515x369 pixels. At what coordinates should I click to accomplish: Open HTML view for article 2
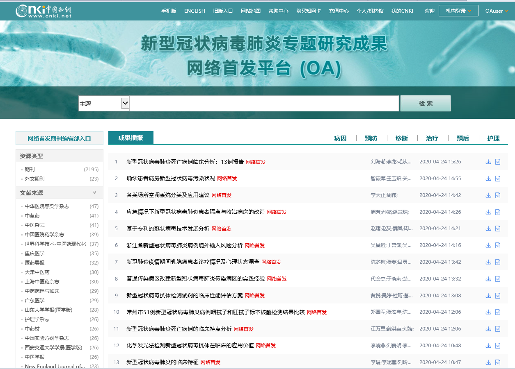coord(498,179)
